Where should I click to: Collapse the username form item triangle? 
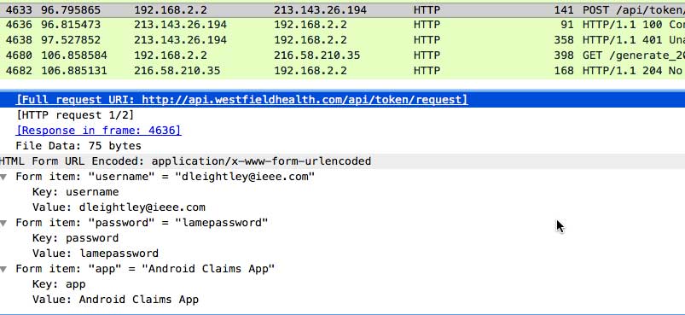[x=3, y=177]
